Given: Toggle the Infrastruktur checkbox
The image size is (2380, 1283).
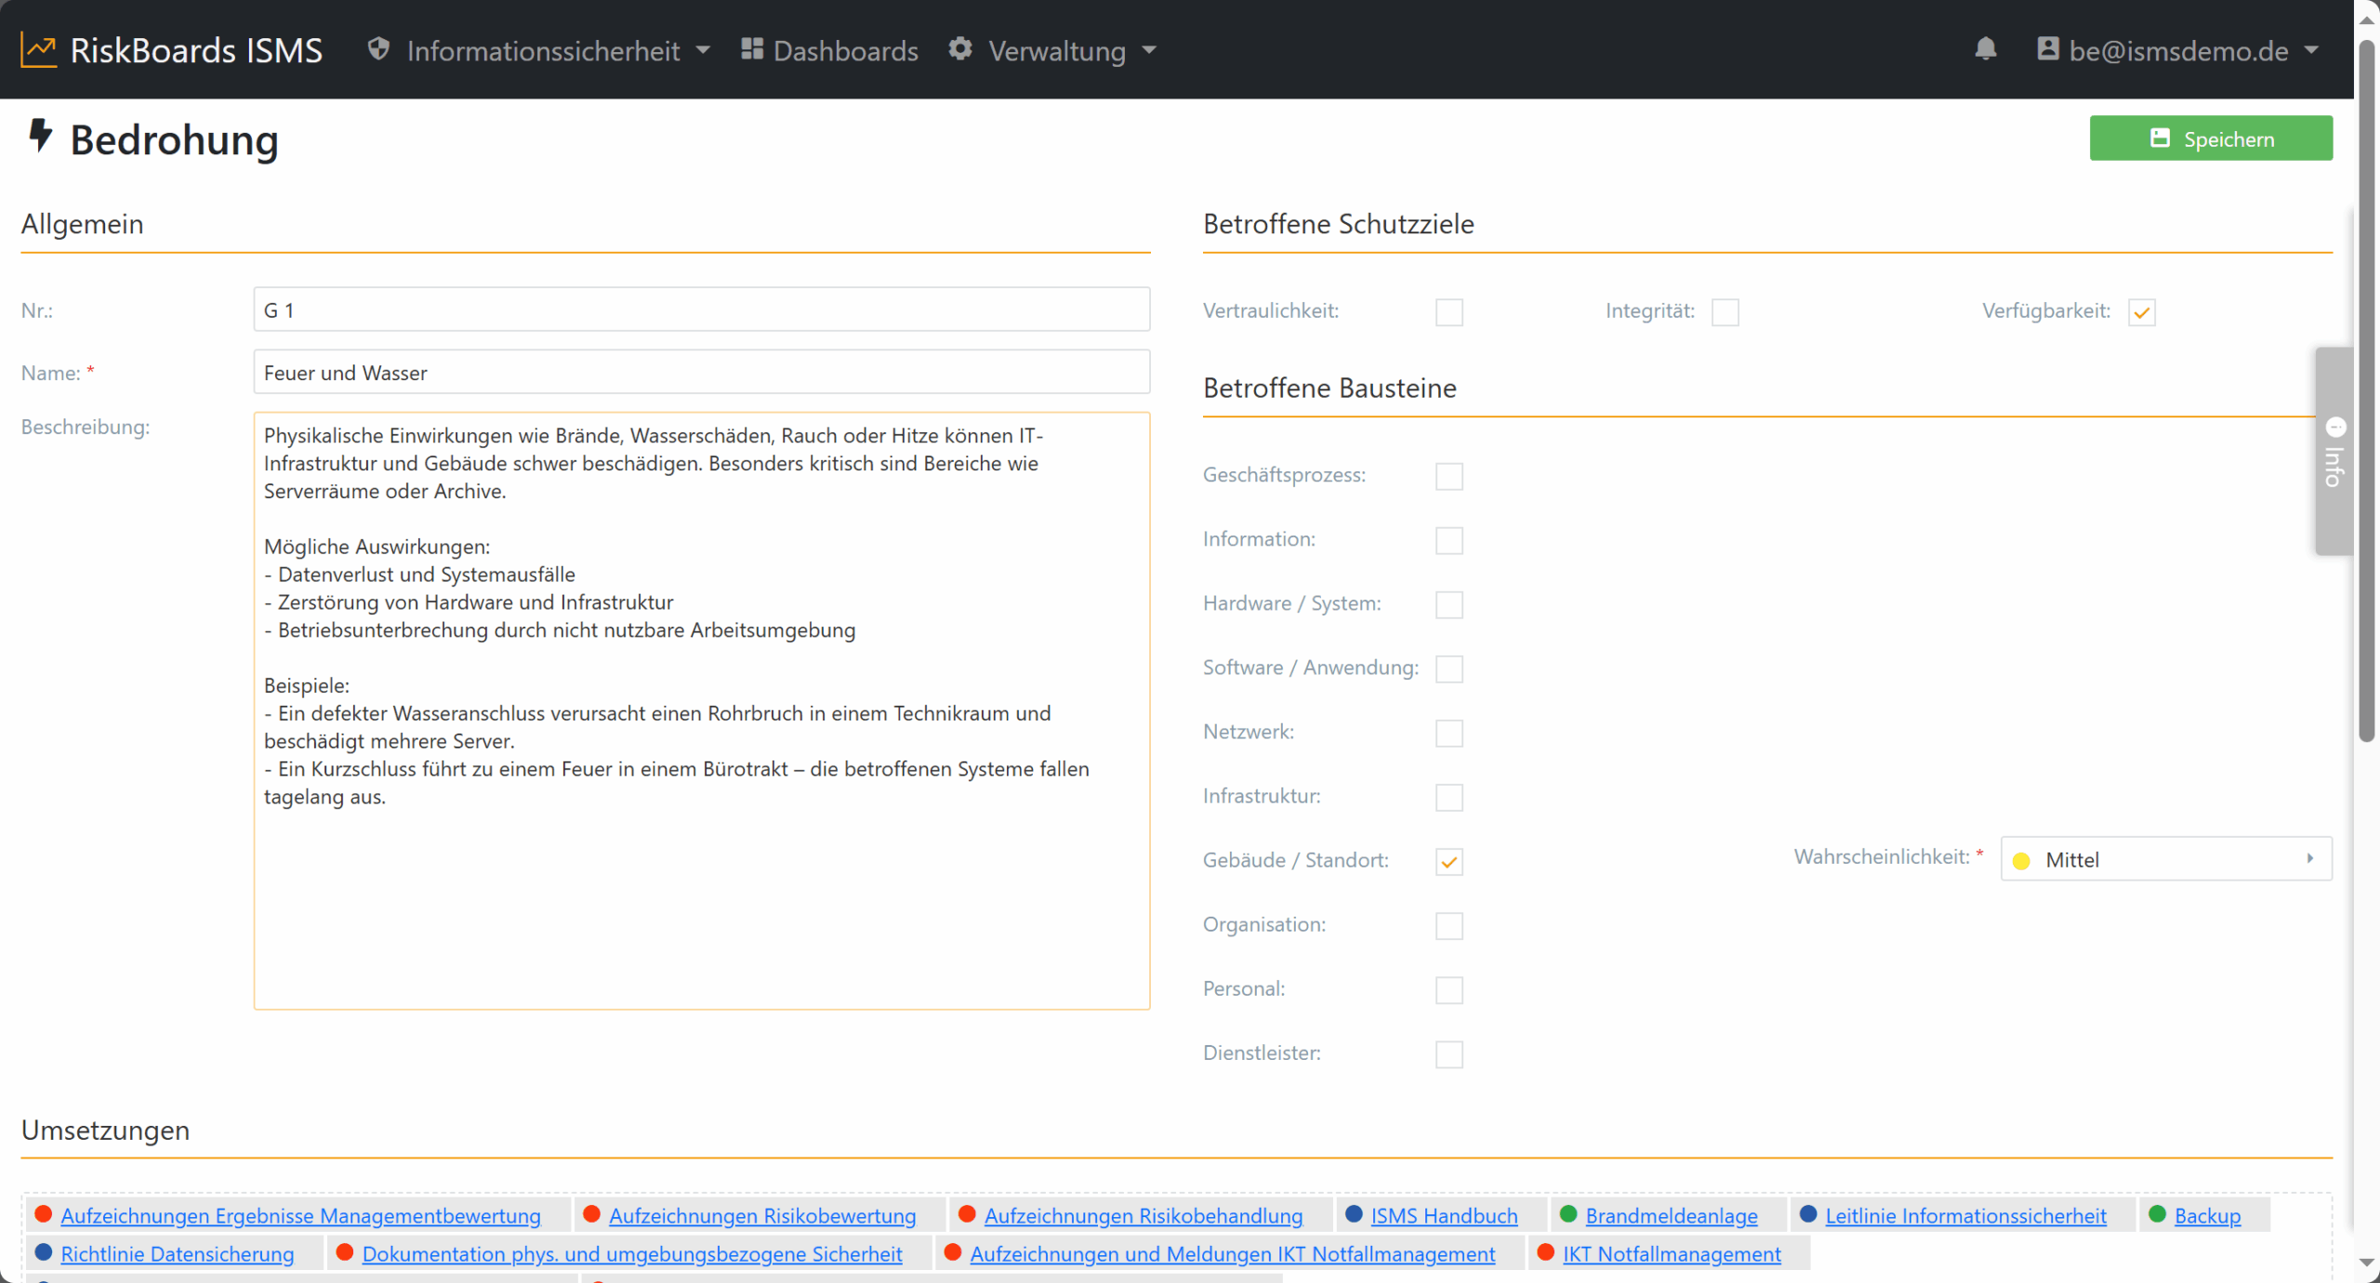Looking at the screenshot, I should [x=1448, y=797].
